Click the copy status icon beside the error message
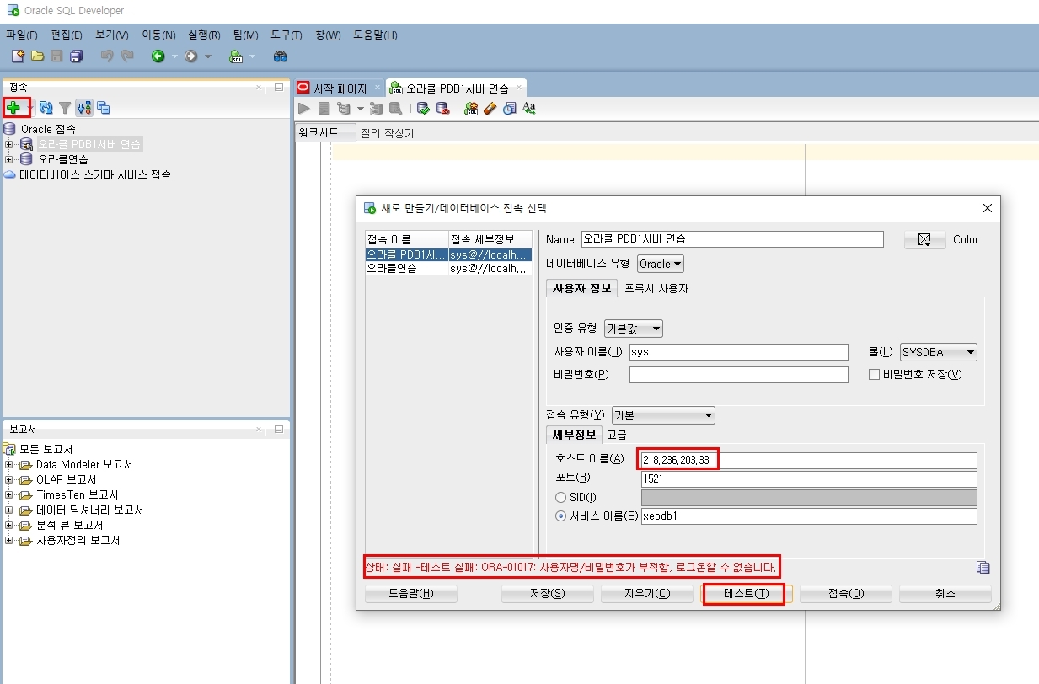The height and width of the screenshot is (684, 1039). [983, 567]
